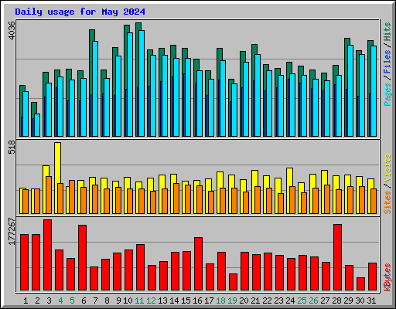The height and width of the screenshot is (309, 396).
Task: Select the Pages legend label
Action: [x=387, y=94]
